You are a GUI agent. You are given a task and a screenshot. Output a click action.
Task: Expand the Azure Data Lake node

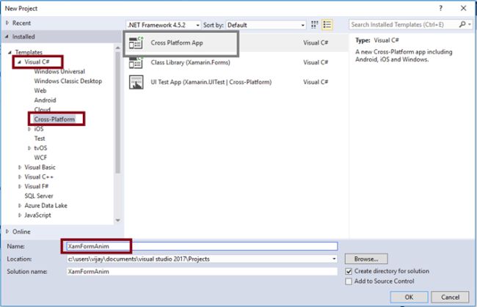[20, 206]
